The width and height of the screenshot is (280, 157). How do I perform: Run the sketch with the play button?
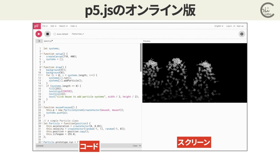tap(39, 34)
